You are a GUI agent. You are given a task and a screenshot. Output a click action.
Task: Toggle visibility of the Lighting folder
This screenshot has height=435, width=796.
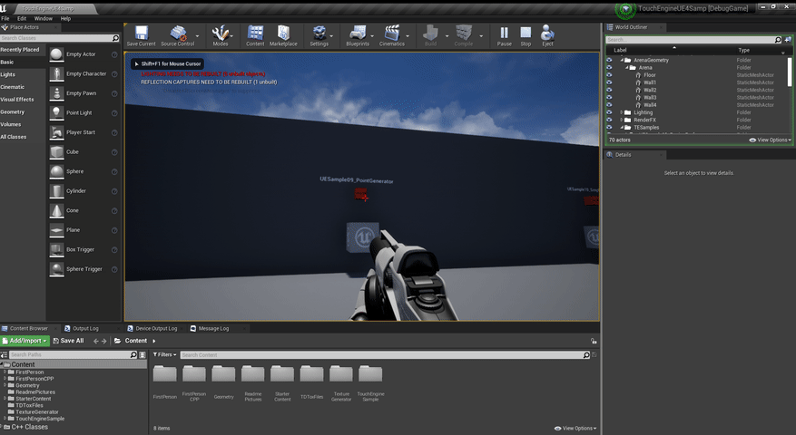[x=609, y=112]
